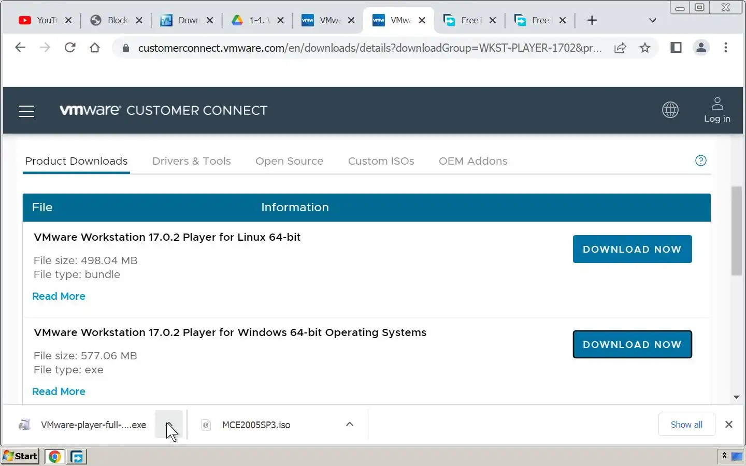
Task: Click the scrollbar down arrow
Action: tap(737, 397)
